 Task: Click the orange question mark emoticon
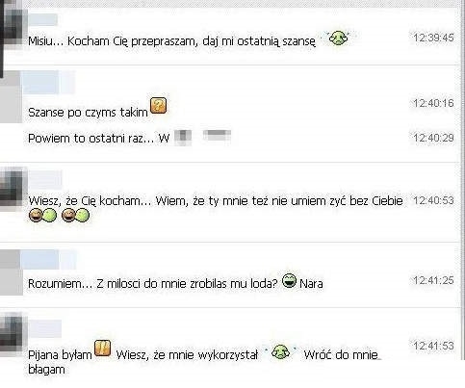coord(159,106)
